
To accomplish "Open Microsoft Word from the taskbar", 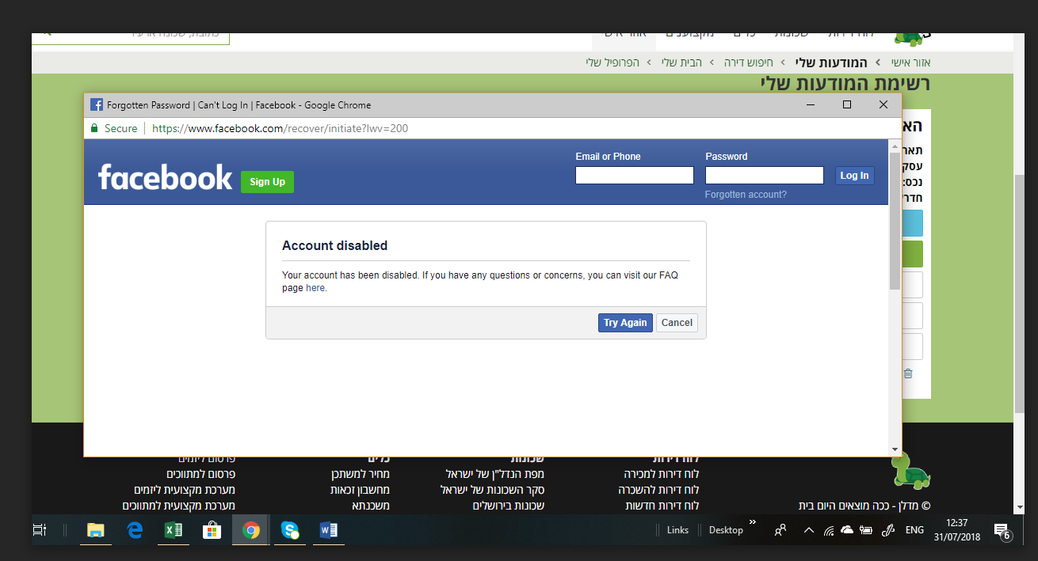I will click(x=328, y=530).
